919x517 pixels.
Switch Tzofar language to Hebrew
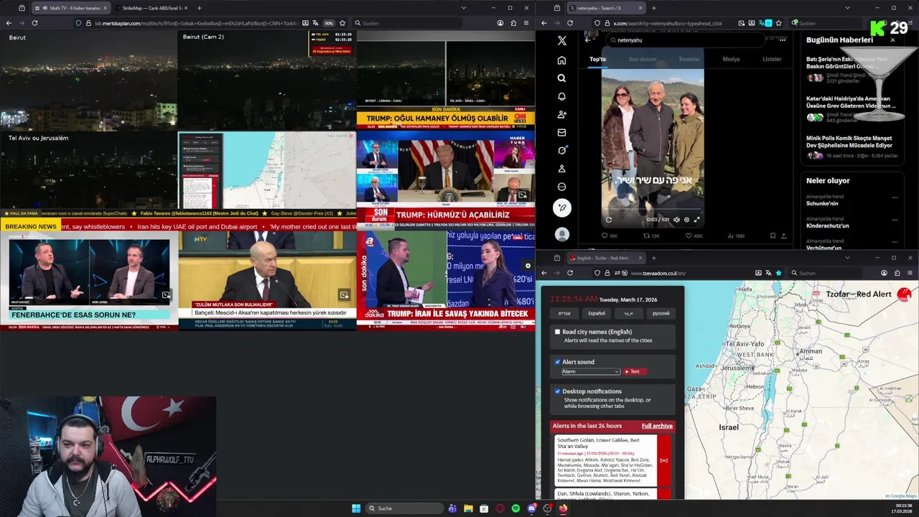click(565, 314)
